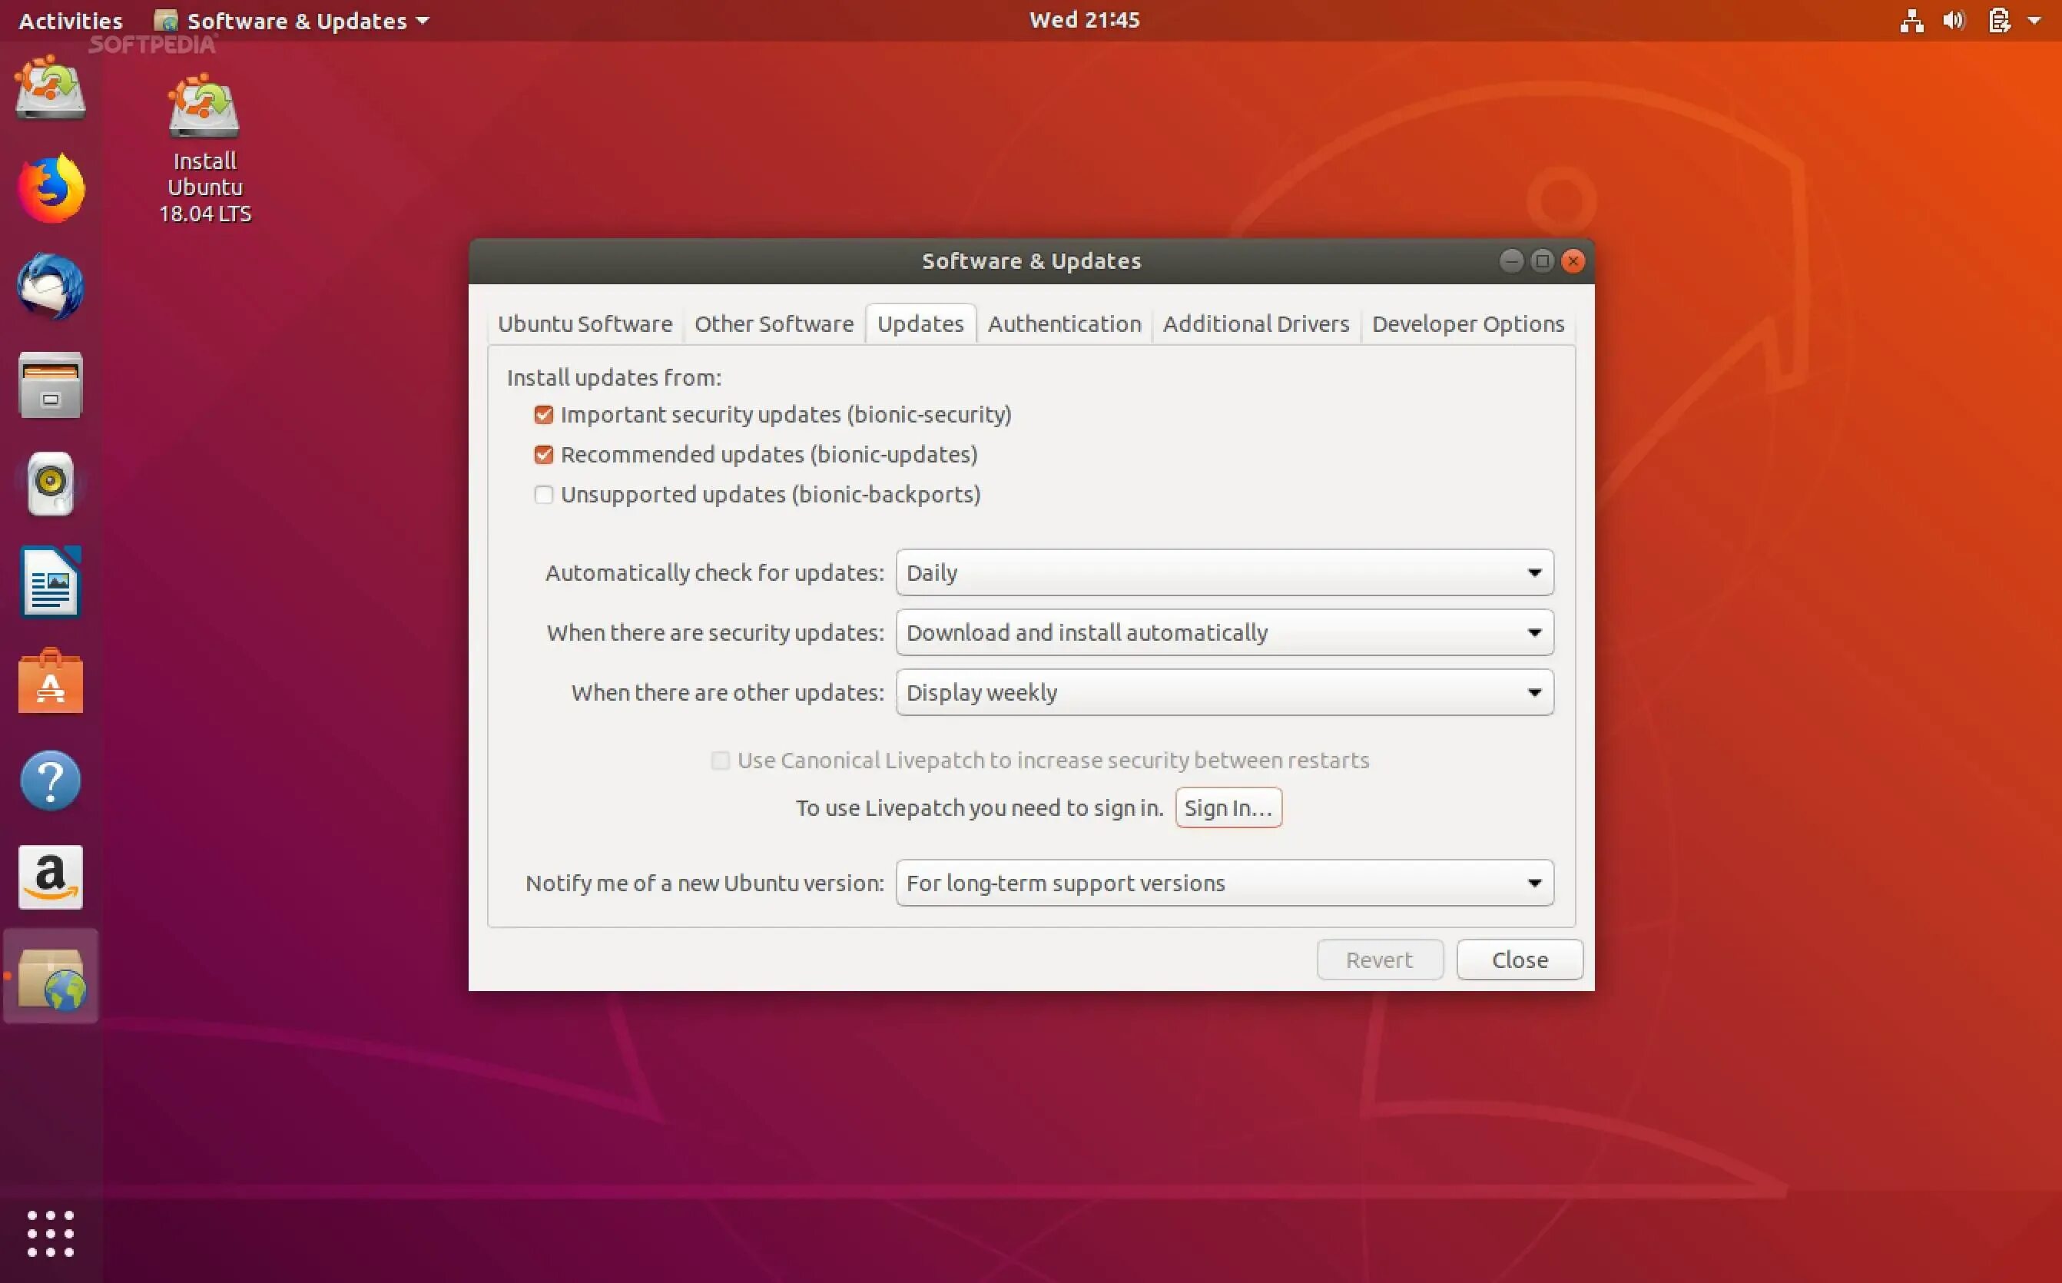Expand the Automatically check for updates dropdown
The width and height of the screenshot is (2062, 1283).
[1225, 573]
